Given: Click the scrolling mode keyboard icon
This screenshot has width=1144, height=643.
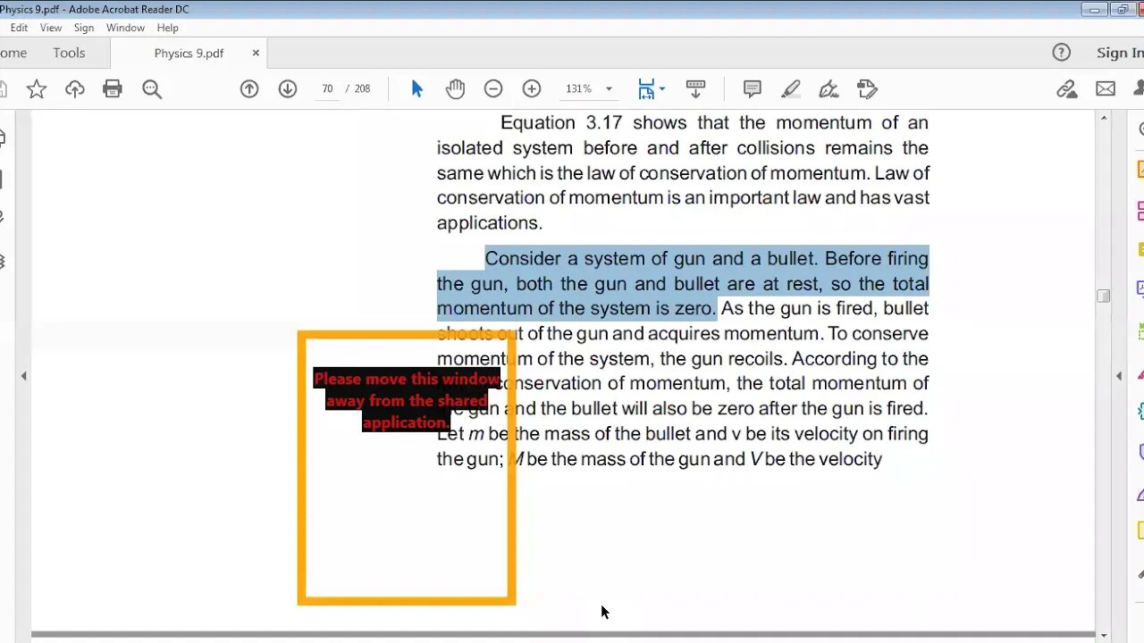Looking at the screenshot, I should (695, 88).
